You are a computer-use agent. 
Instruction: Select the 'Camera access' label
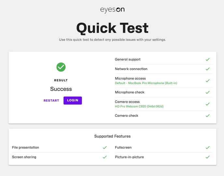click(x=127, y=102)
